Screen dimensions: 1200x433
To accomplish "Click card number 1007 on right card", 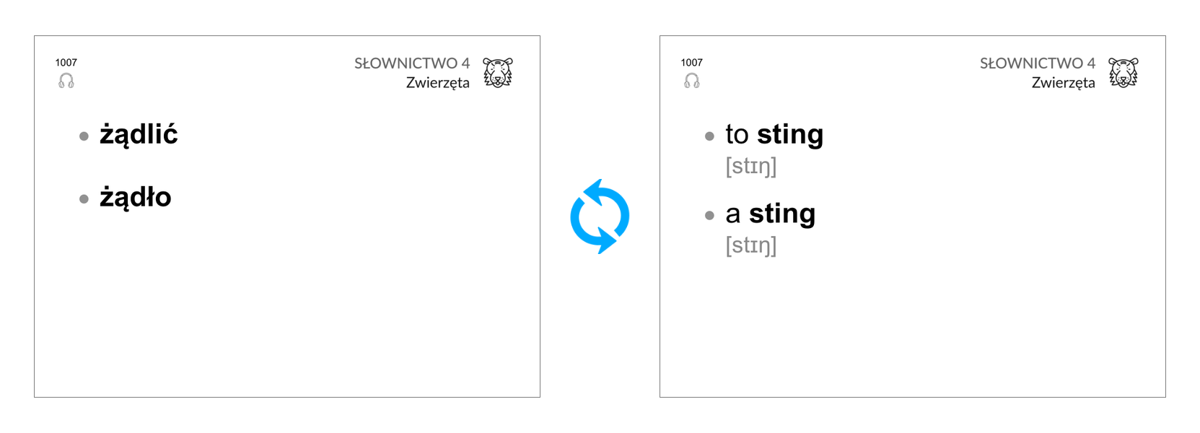I will pos(692,63).
